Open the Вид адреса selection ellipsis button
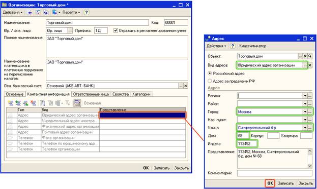Image resolution: width=317 pixels, height=189 pixels. click(305, 65)
